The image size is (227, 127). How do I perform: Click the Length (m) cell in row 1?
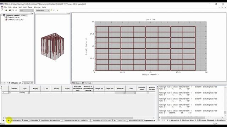(99, 92)
